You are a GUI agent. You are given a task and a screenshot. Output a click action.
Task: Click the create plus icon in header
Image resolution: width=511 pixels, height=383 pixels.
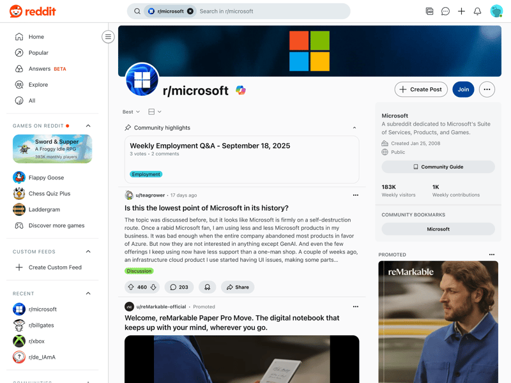pyautogui.click(x=461, y=11)
